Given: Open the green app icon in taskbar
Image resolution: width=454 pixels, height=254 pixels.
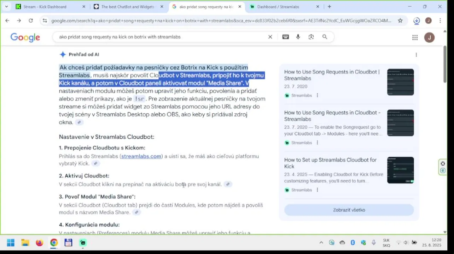Looking at the screenshot, I should tap(83, 243).
